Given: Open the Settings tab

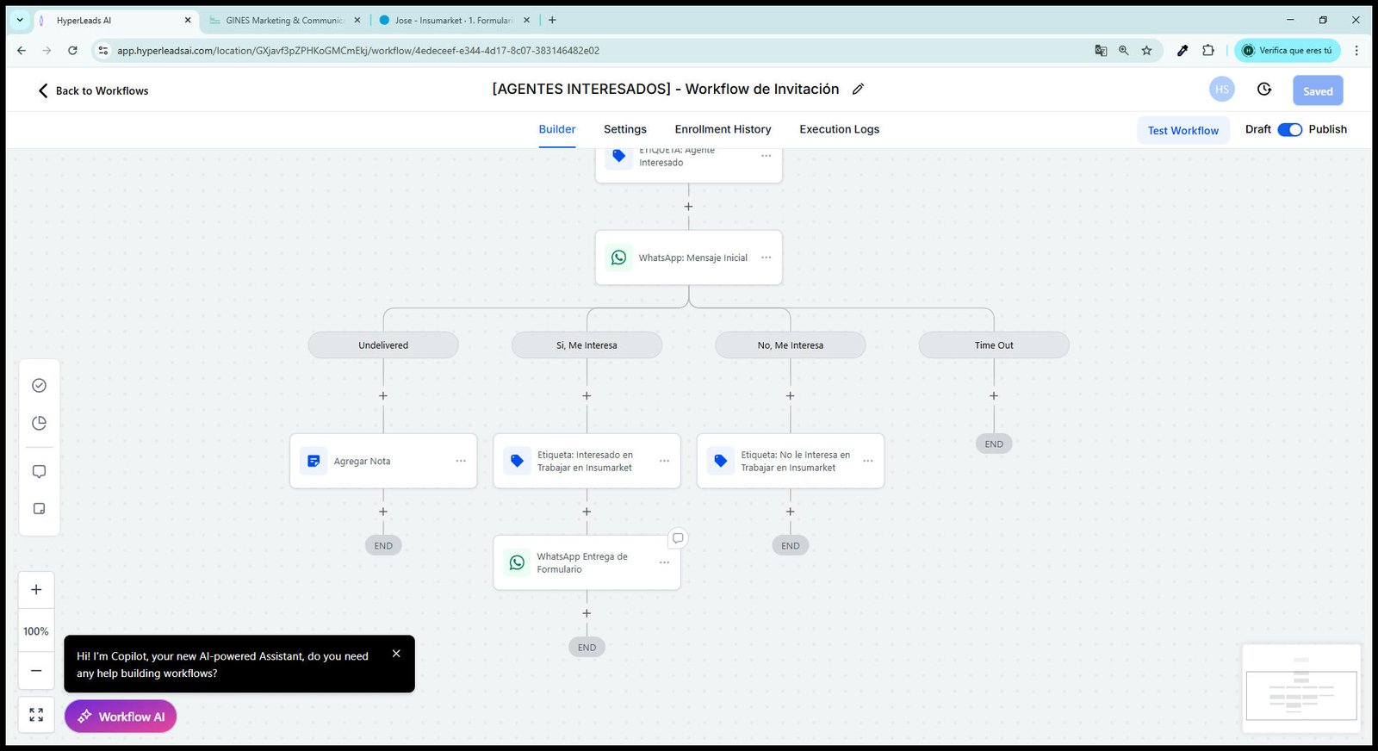Looking at the screenshot, I should (x=624, y=129).
